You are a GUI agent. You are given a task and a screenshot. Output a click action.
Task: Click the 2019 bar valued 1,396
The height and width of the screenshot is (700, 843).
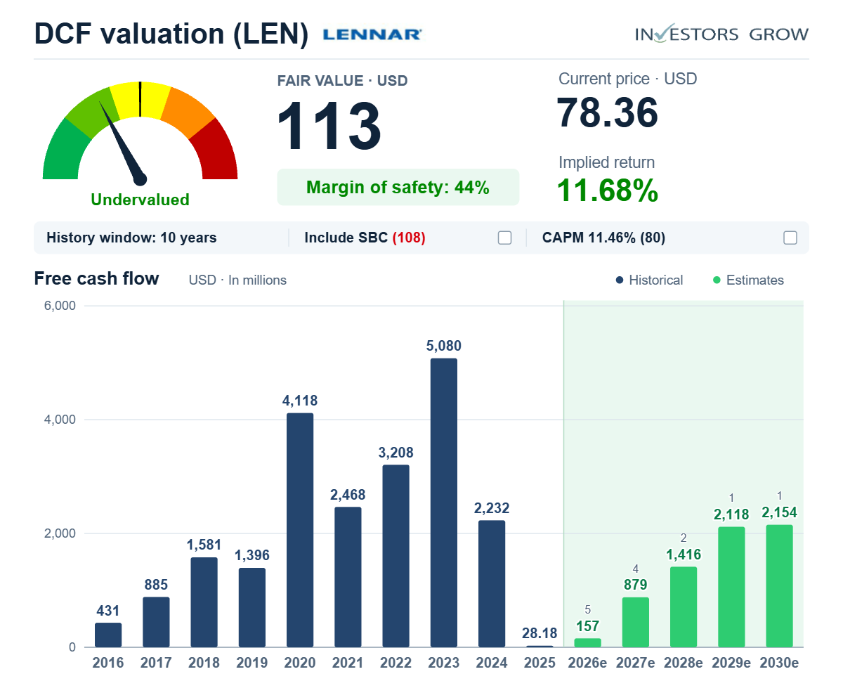point(251,607)
